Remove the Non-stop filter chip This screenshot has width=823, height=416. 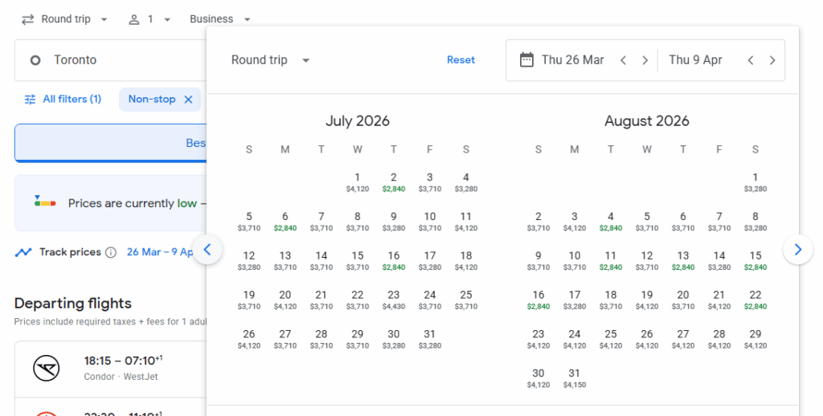[188, 100]
